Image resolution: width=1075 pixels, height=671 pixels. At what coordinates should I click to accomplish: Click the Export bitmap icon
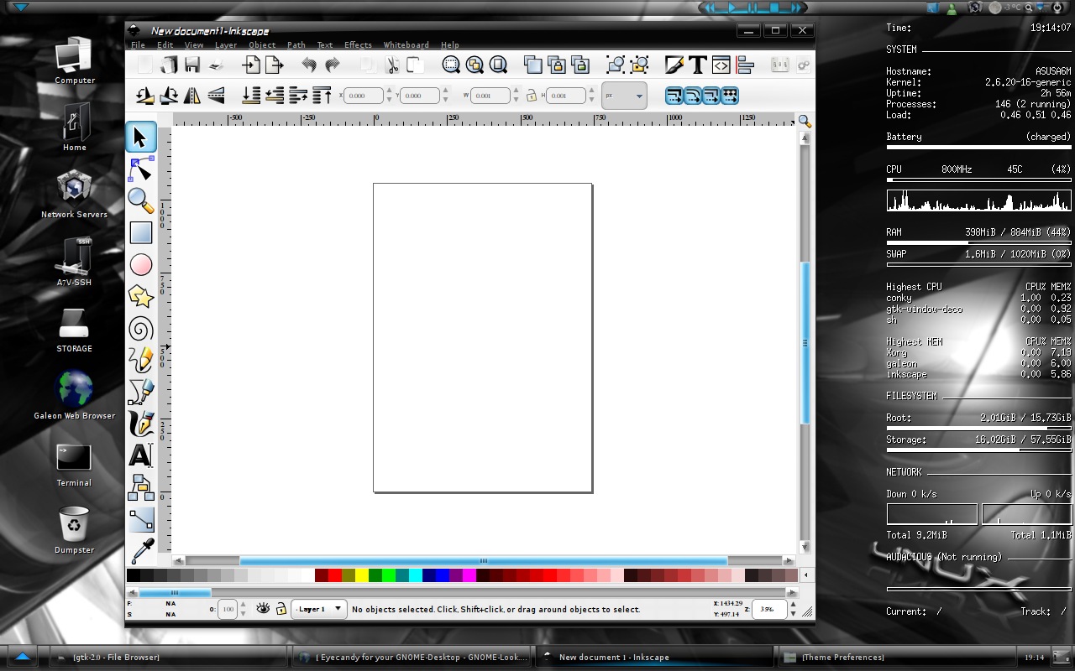point(275,65)
